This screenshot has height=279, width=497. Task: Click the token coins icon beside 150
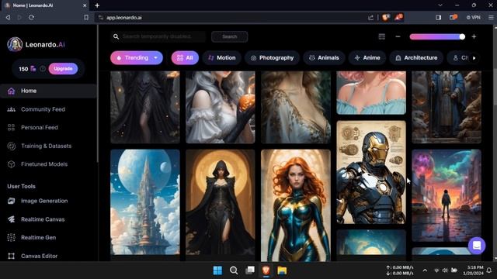pyautogui.click(x=33, y=69)
